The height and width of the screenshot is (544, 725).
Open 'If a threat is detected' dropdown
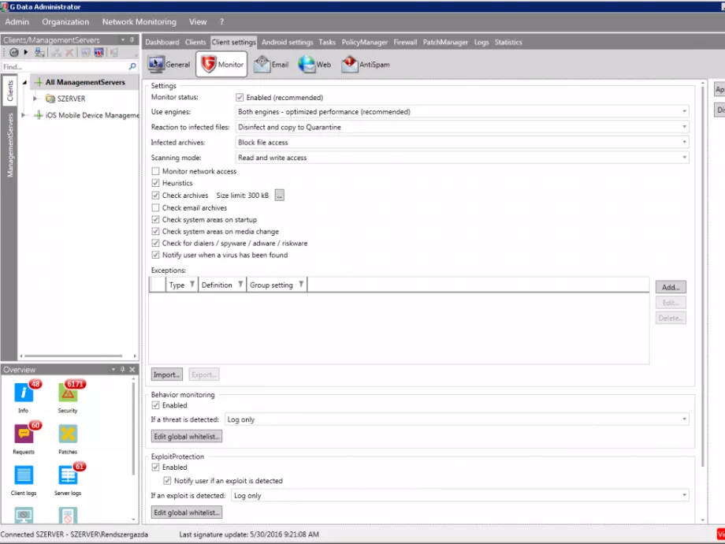point(457,419)
